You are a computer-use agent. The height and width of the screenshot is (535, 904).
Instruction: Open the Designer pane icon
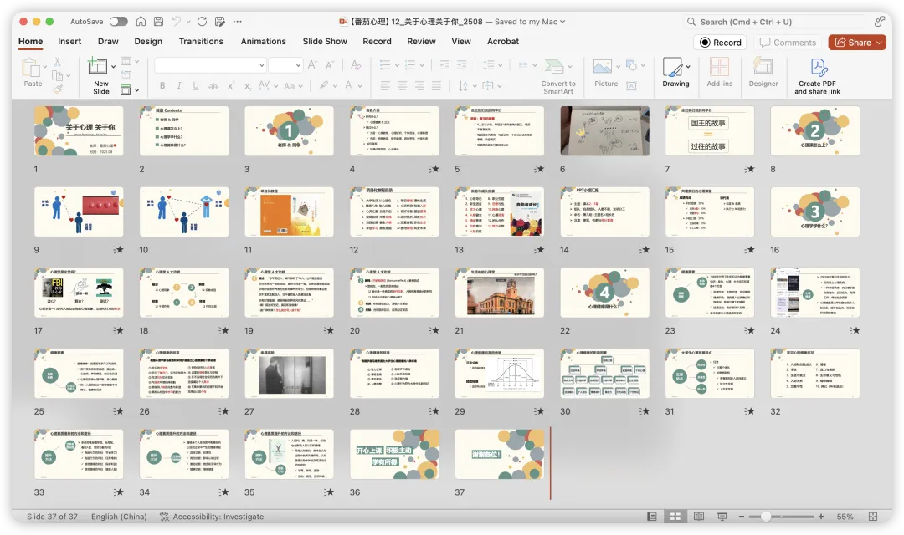(x=763, y=67)
